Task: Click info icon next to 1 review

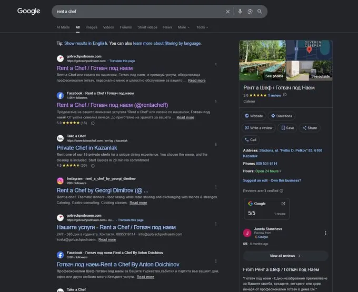Action: pyautogui.click(x=285, y=95)
